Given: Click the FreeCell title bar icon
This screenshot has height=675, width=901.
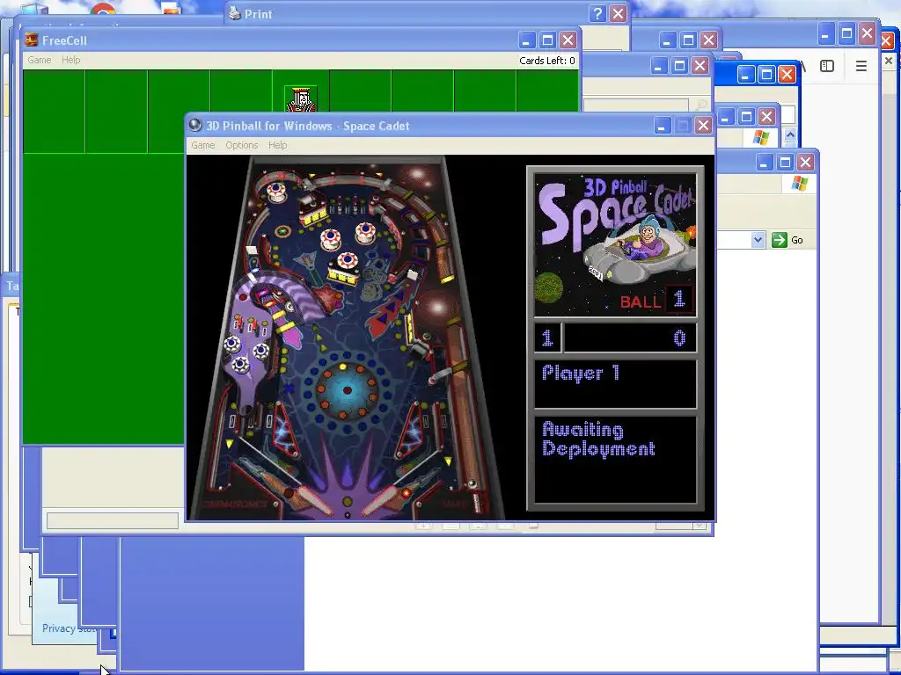Looking at the screenshot, I should pos(32,40).
